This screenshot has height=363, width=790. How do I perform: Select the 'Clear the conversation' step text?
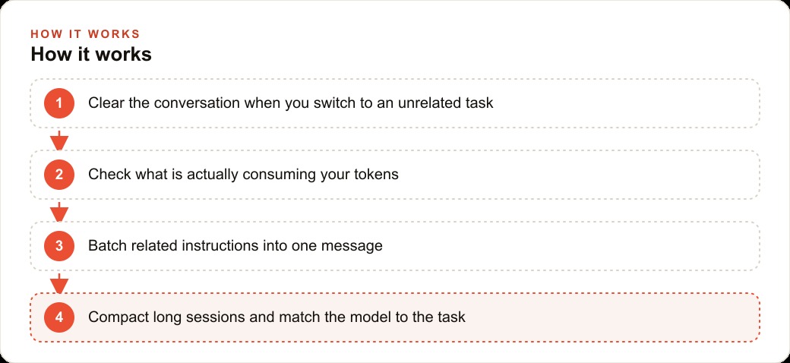pos(291,103)
